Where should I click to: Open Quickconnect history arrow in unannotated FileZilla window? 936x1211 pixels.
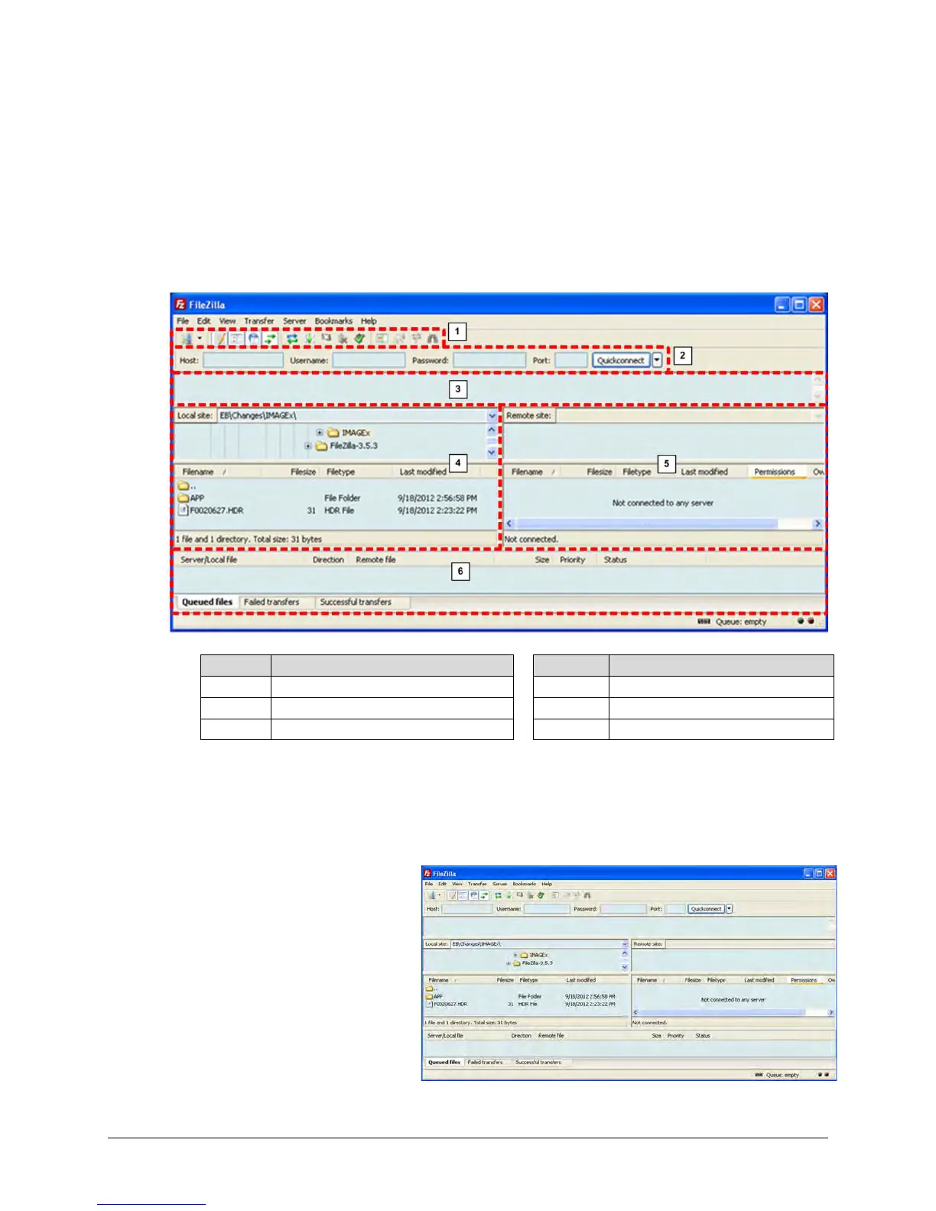pyautogui.click(x=729, y=909)
